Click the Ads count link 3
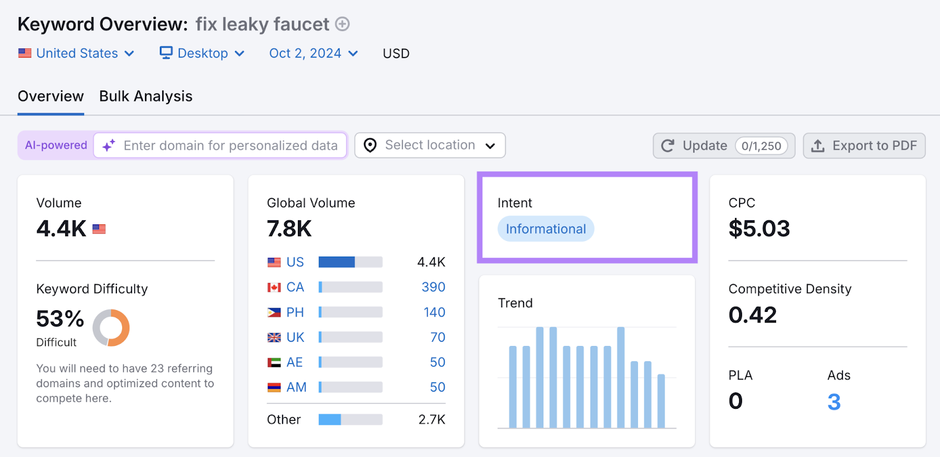Image resolution: width=940 pixels, height=457 pixels. [x=834, y=402]
